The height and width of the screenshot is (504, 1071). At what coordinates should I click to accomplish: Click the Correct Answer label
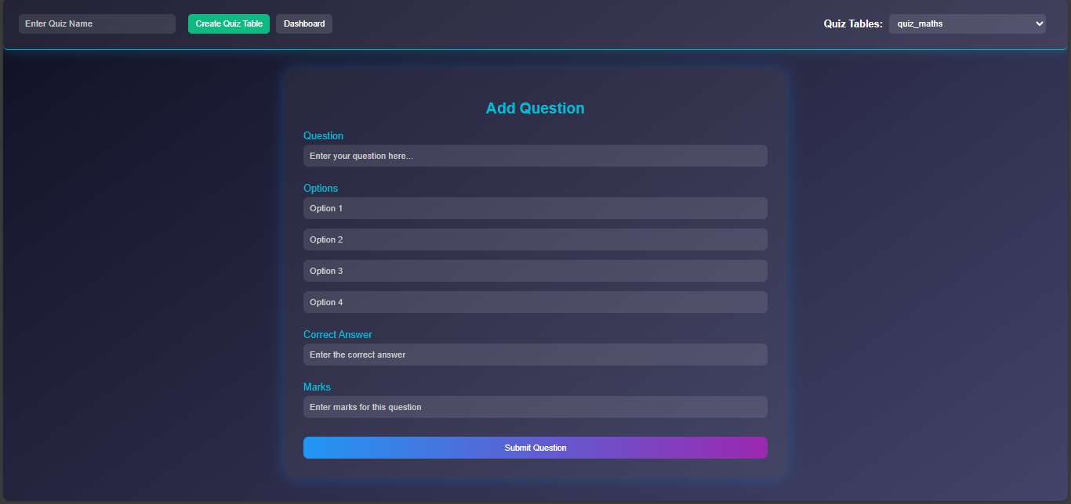[337, 334]
